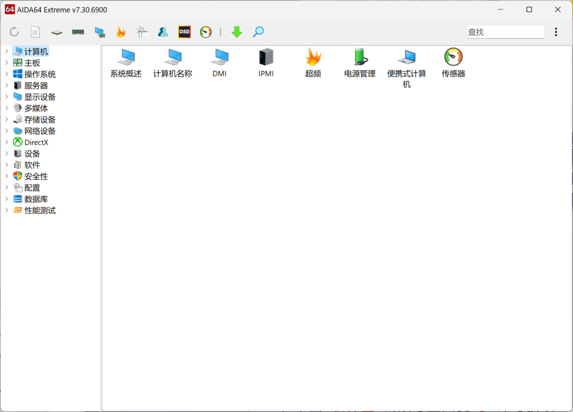Open 超频 flame item in content pane
Image resolution: width=573 pixels, height=412 pixels.
(313, 63)
